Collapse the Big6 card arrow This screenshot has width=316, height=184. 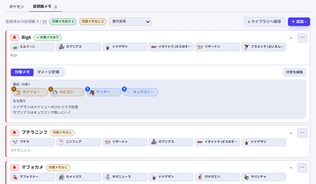291,38
